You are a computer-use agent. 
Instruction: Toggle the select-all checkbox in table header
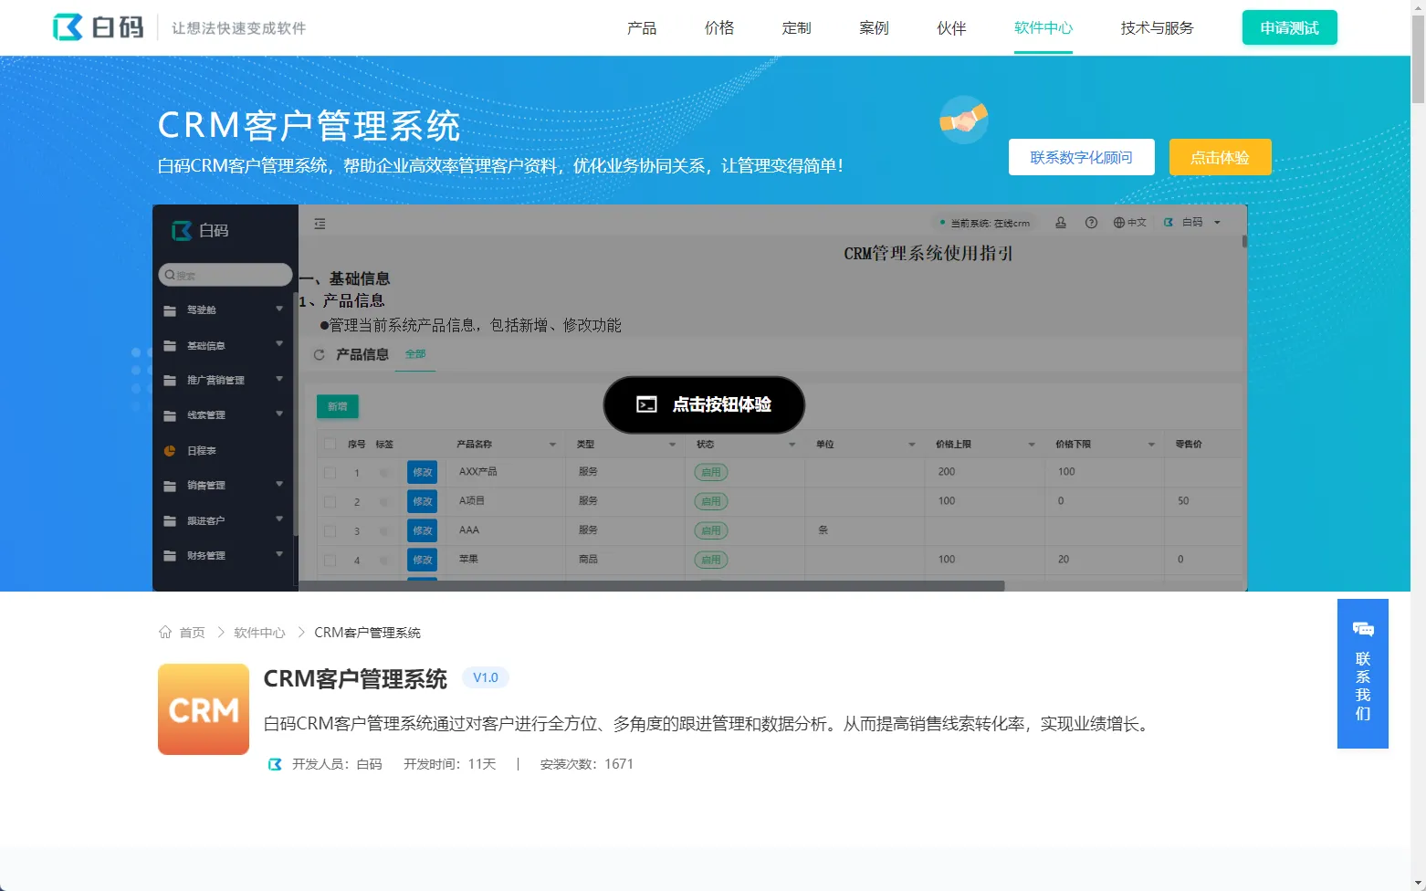(330, 445)
